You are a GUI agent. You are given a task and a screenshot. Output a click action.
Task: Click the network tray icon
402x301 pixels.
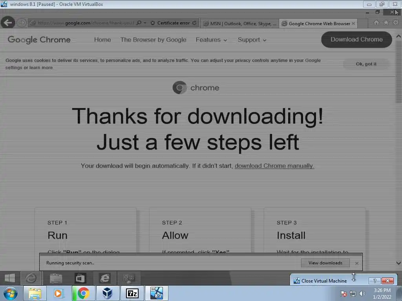pos(353,294)
